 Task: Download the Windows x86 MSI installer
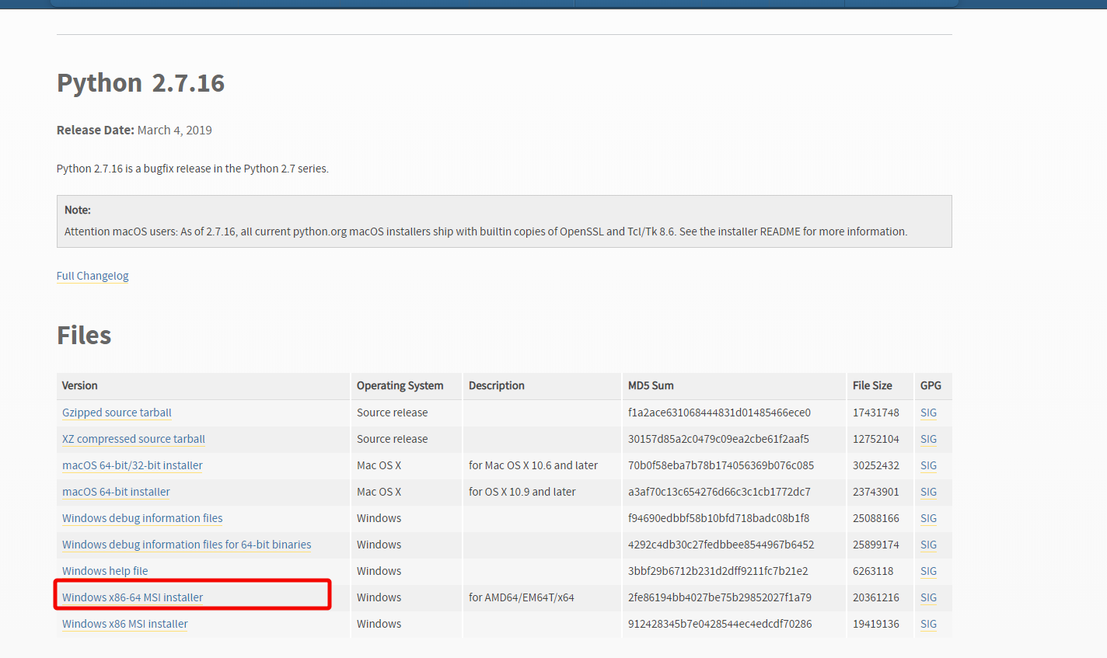pos(124,624)
